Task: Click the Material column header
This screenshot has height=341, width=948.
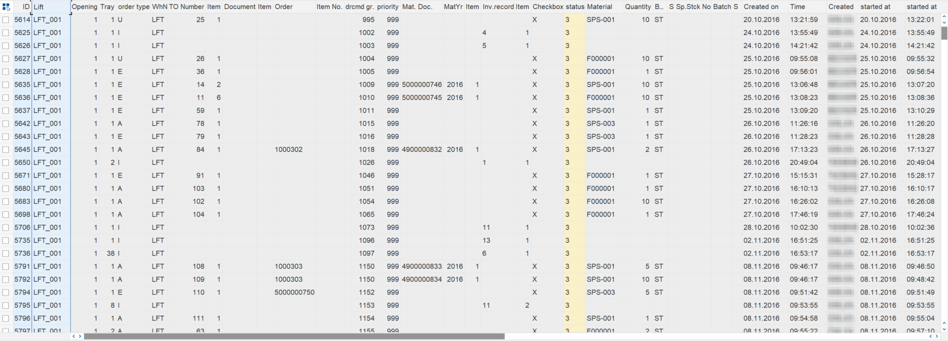Action: point(599,7)
